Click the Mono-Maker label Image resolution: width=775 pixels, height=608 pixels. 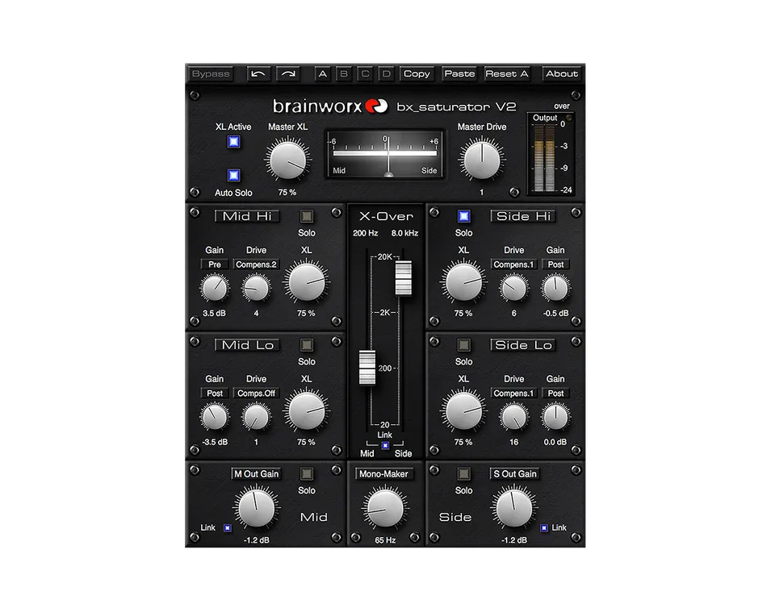tap(383, 474)
